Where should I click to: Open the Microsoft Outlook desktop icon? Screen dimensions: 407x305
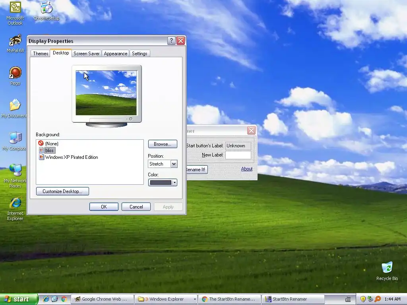[x=15, y=13]
